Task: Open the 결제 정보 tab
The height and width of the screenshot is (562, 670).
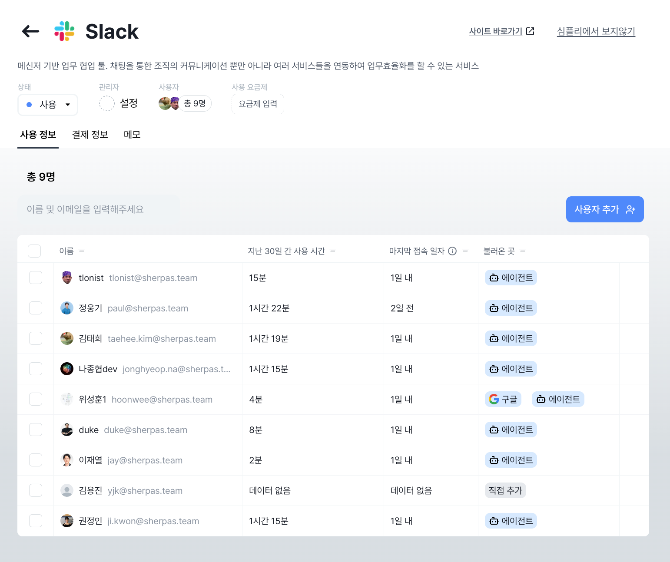Action: click(x=90, y=135)
